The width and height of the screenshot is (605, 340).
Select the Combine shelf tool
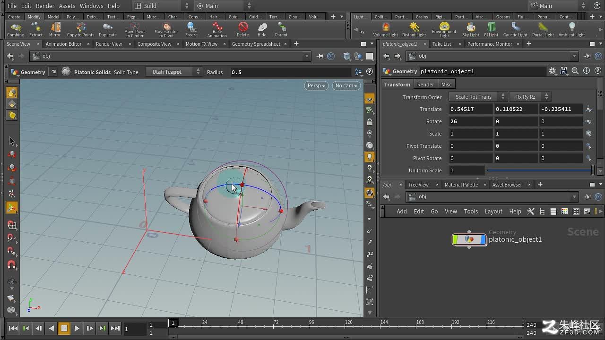click(15, 30)
